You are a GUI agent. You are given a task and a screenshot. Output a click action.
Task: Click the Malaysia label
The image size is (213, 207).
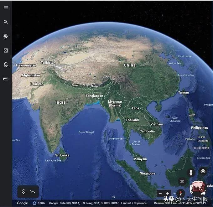point(140,159)
